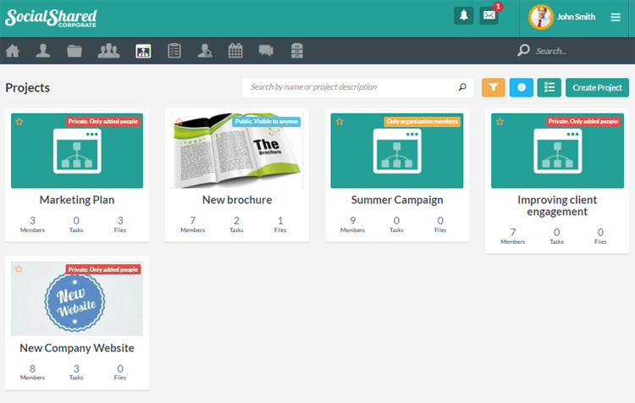635x403 pixels.
Task: Open the people search icon
Action: click(205, 51)
